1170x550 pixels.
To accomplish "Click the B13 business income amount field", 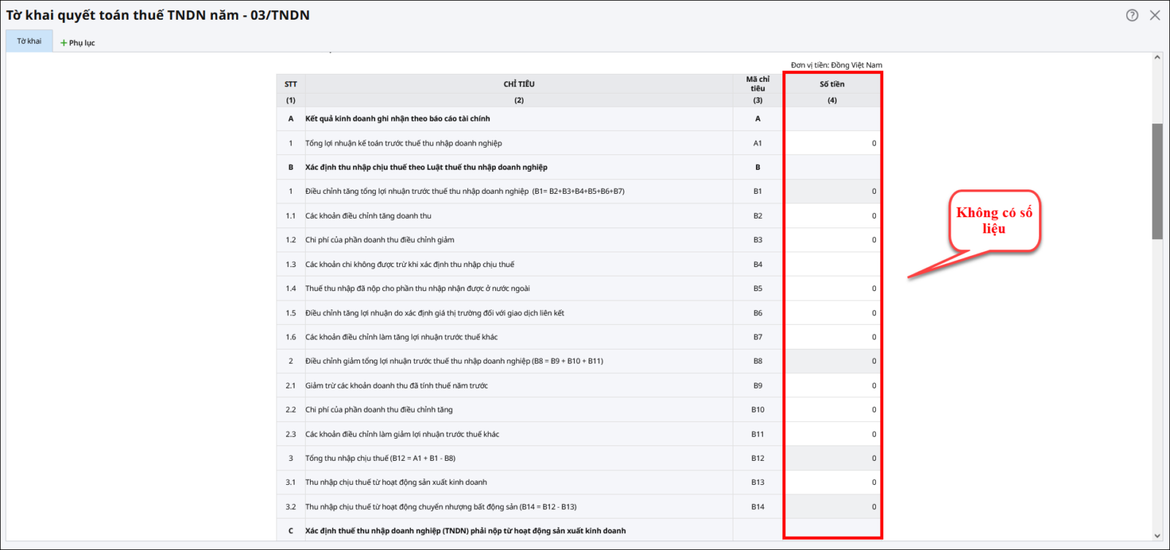I will 832,483.
